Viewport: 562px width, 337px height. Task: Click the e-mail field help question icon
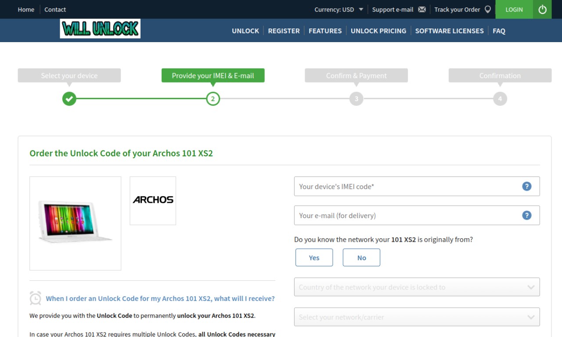pyautogui.click(x=527, y=215)
